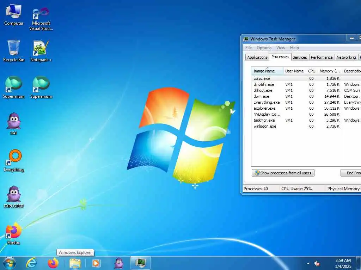Open the Computer desktop icon
Screen dimensions: 361x270
(x=14, y=15)
